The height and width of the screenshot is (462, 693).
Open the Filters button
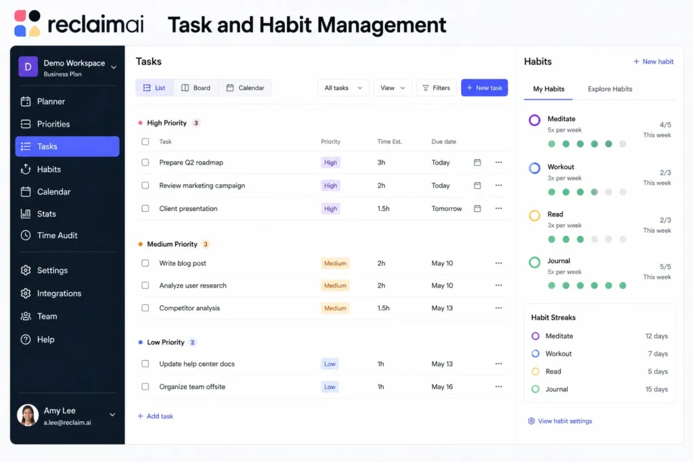(x=437, y=88)
